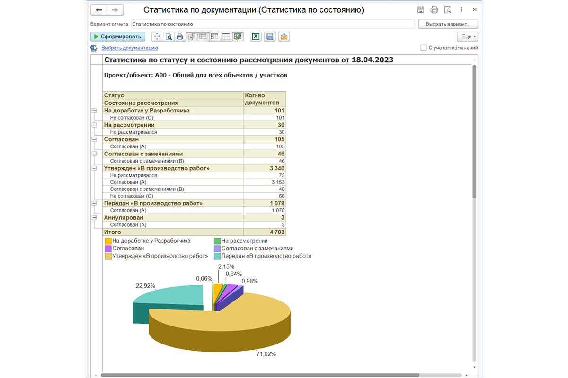The width and height of the screenshot is (568, 378).
Task: Collapse Утвержден «В производство работ» group
Action: coord(94,168)
